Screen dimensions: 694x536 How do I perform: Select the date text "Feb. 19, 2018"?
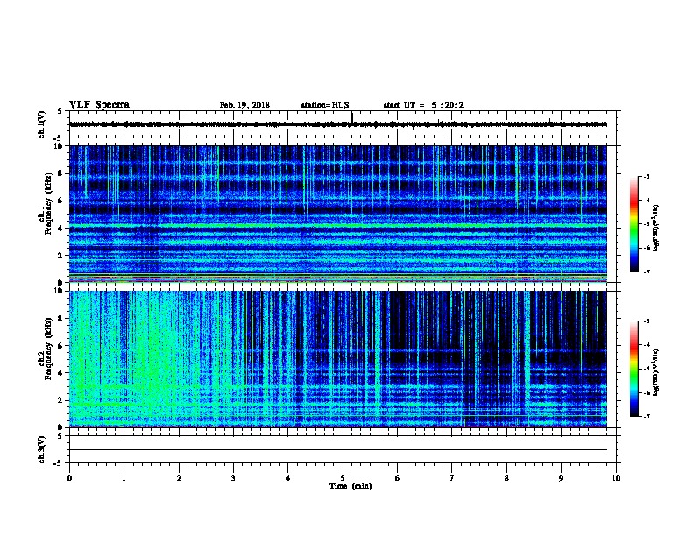(244, 105)
